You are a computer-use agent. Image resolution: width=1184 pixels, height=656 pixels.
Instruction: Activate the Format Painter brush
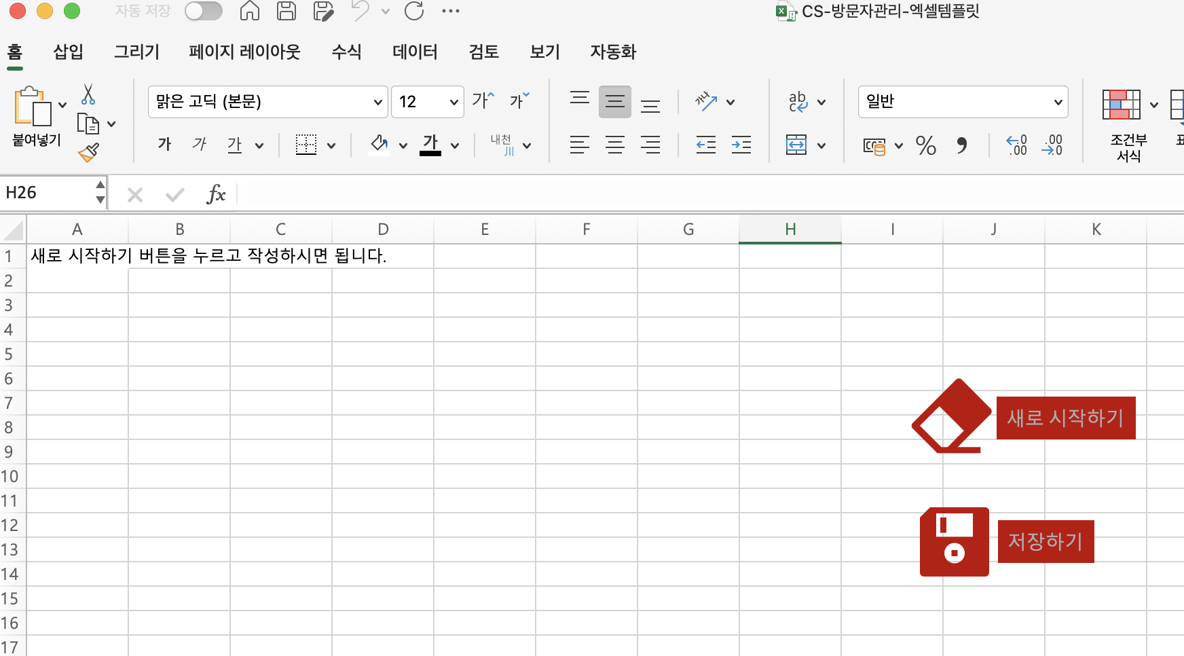point(88,153)
